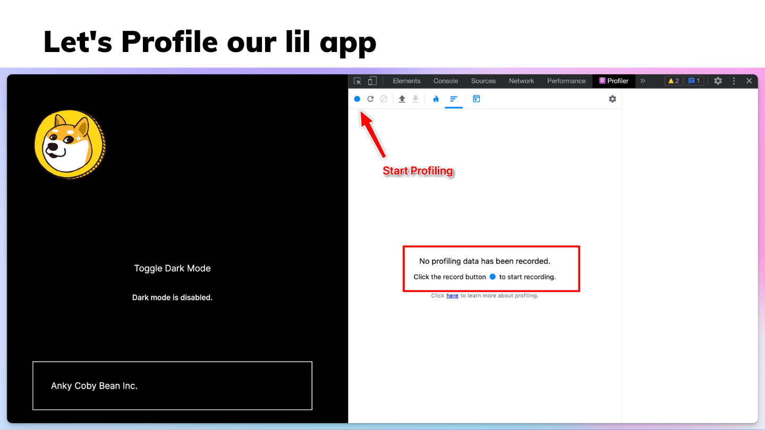The height and width of the screenshot is (430, 765).
Task: Click the save profile download icon
Action: [x=415, y=99]
